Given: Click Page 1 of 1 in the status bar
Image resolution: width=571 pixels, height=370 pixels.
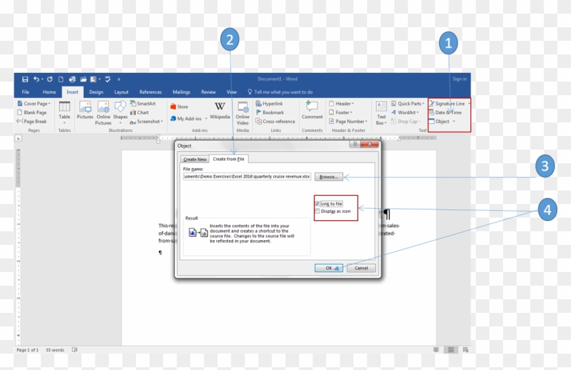Looking at the screenshot, I should coord(27,350).
